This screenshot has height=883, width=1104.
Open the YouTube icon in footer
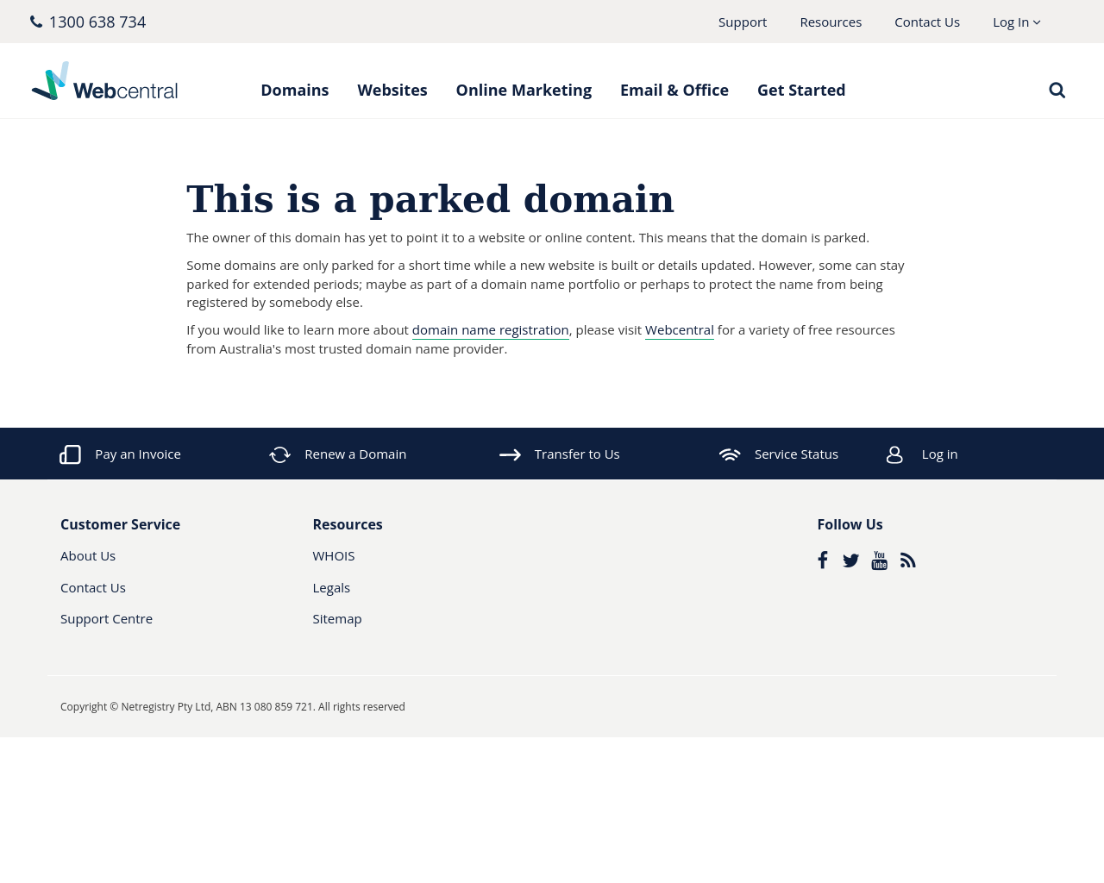point(879,560)
